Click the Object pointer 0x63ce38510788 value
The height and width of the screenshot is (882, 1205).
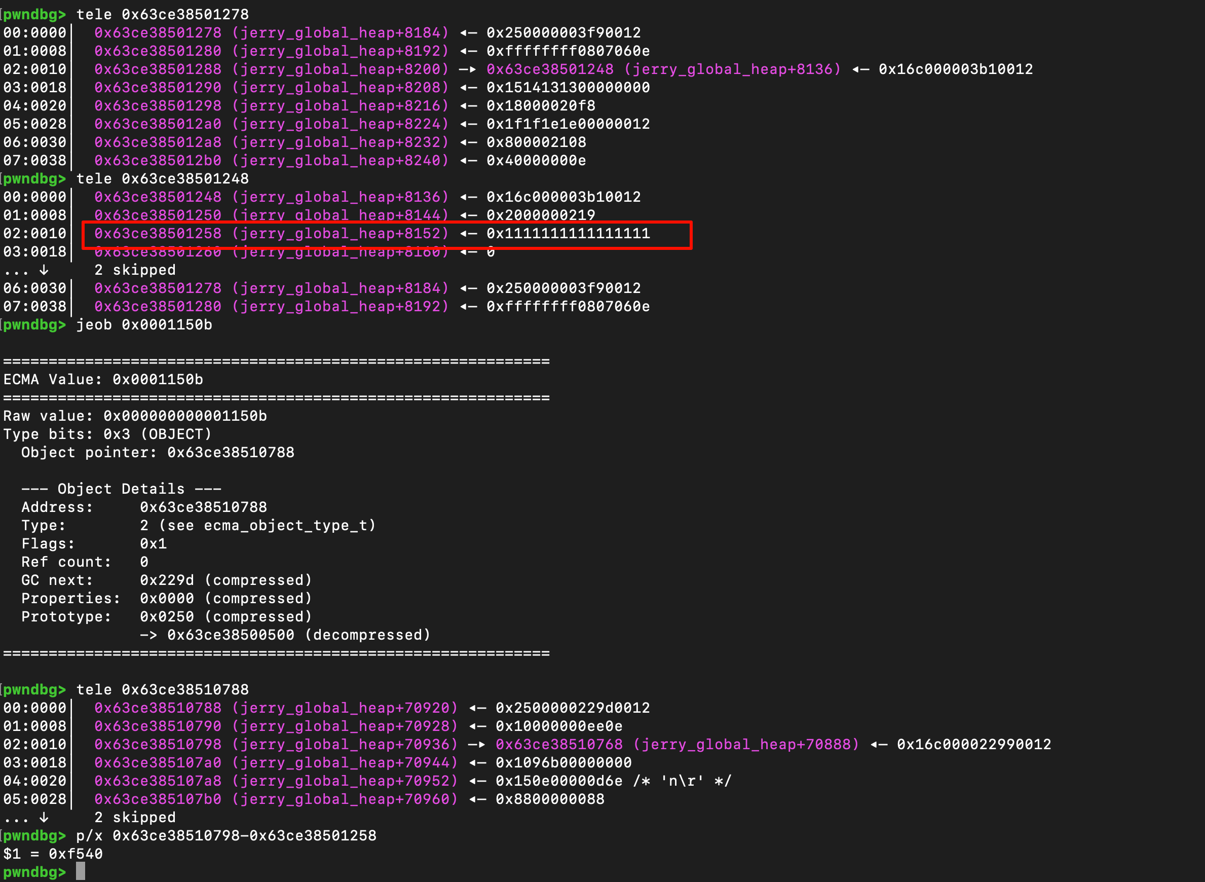pyautogui.click(x=231, y=452)
